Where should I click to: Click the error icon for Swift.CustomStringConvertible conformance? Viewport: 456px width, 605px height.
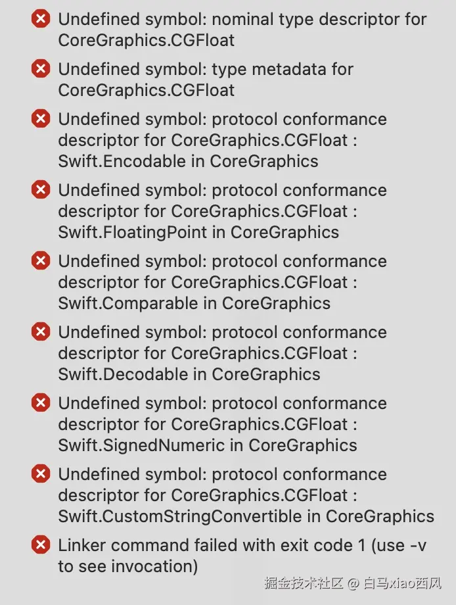click(41, 474)
